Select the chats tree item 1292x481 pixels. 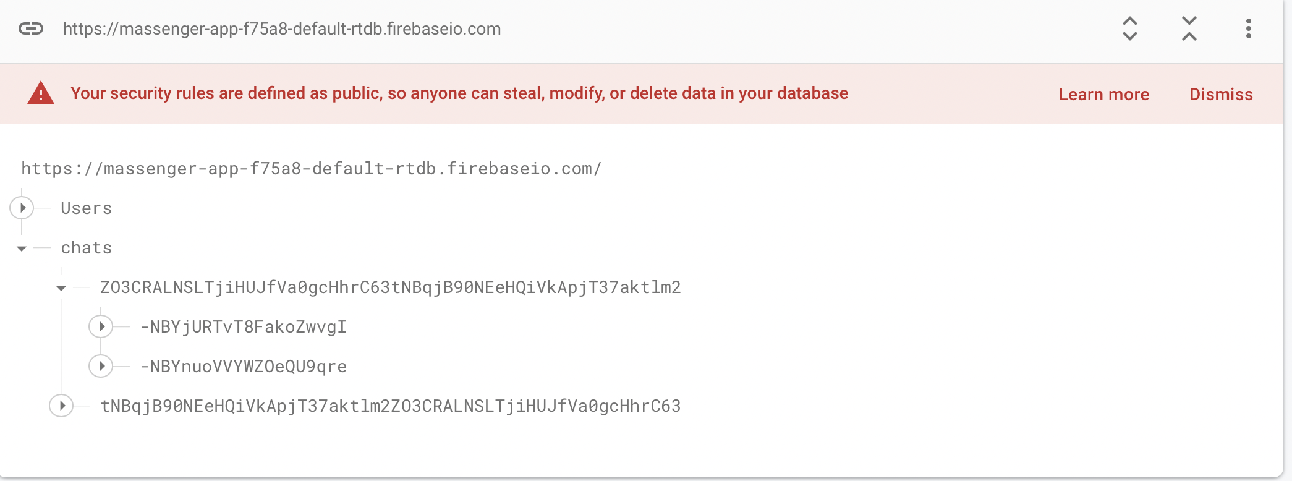coord(86,247)
